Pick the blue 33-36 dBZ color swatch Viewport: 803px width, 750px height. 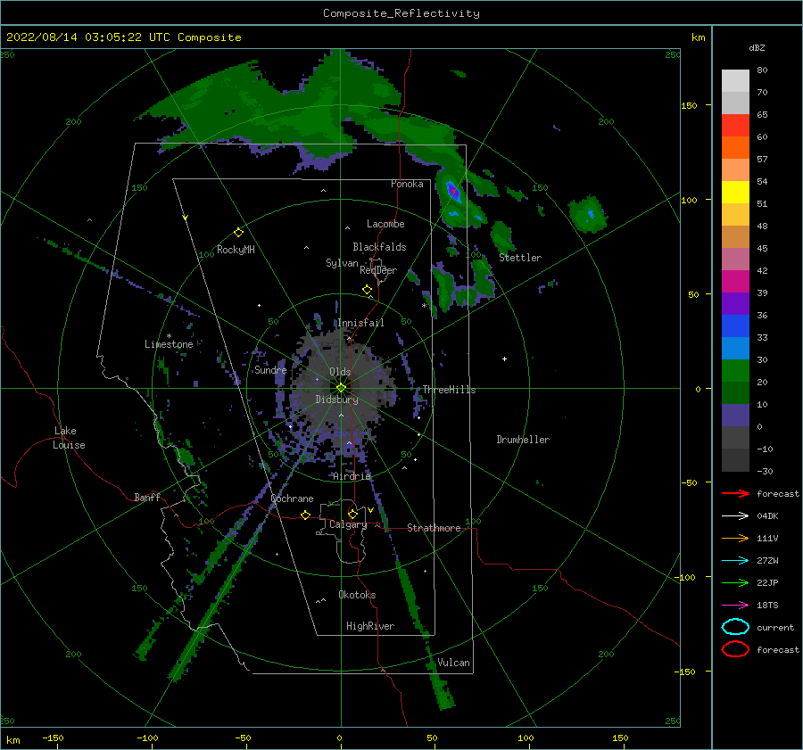point(735,326)
